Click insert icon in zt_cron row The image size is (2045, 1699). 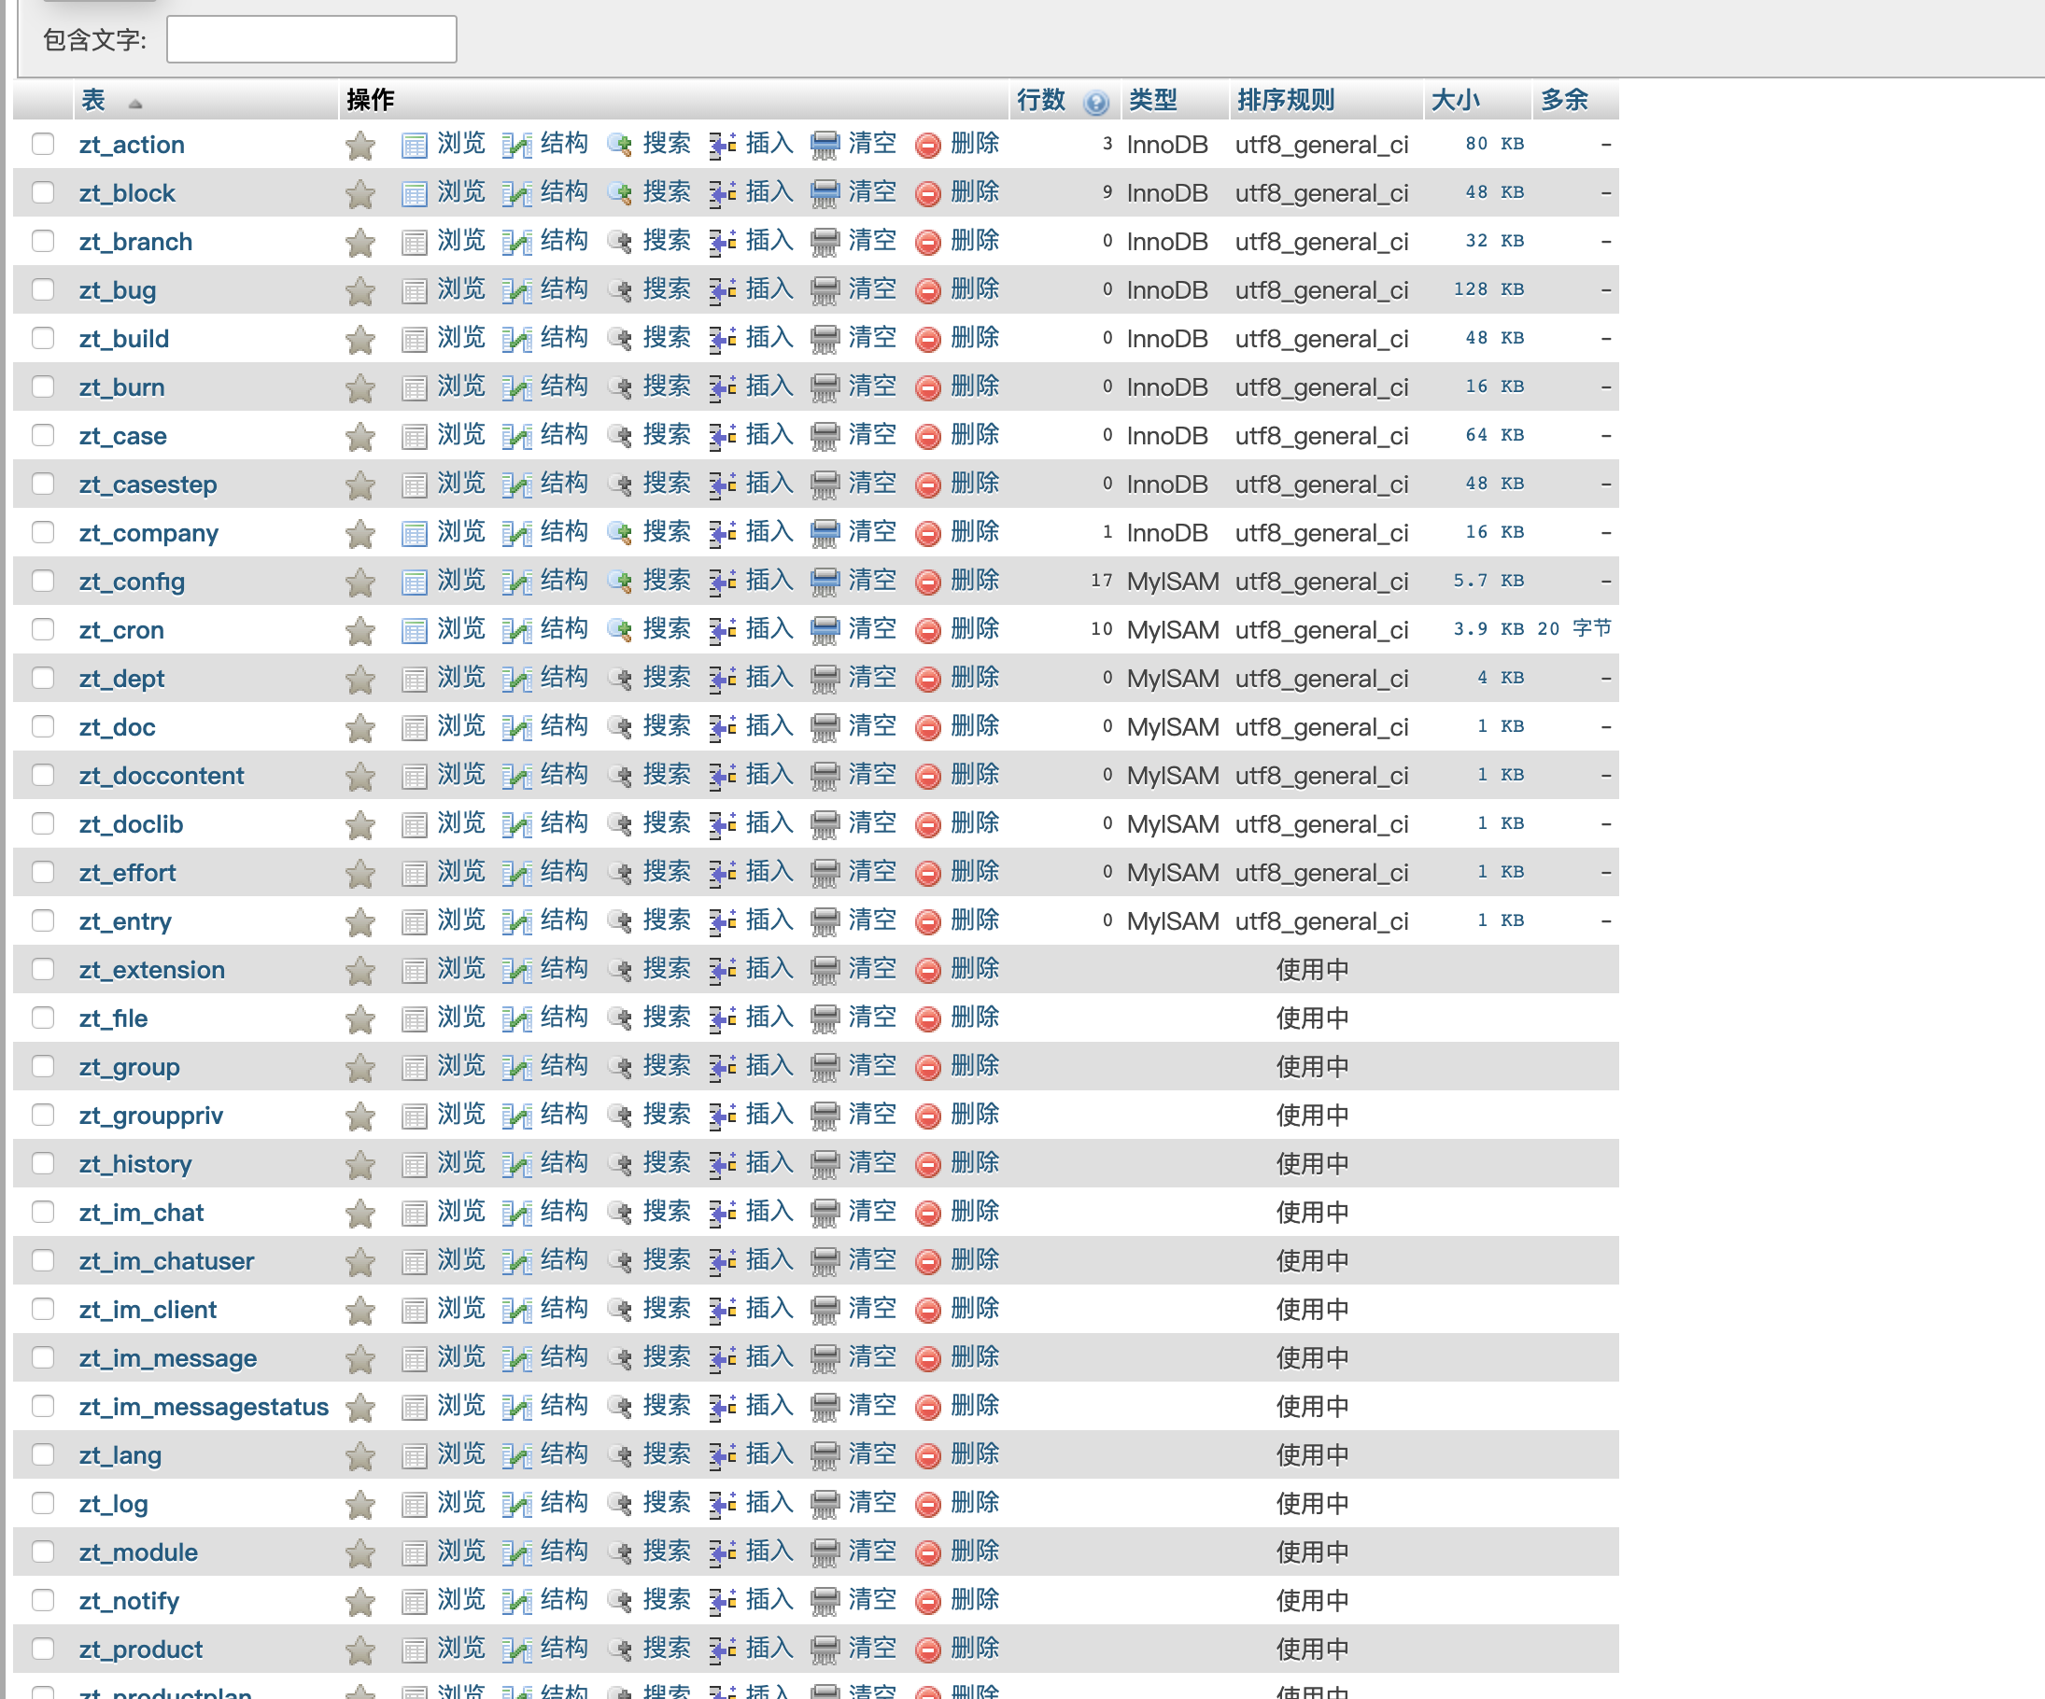click(x=722, y=631)
